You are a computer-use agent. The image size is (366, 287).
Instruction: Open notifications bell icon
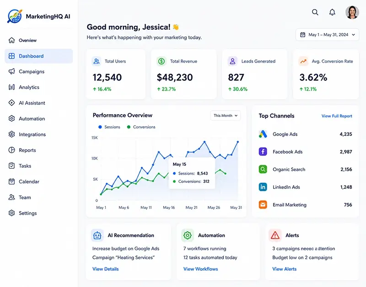(332, 12)
